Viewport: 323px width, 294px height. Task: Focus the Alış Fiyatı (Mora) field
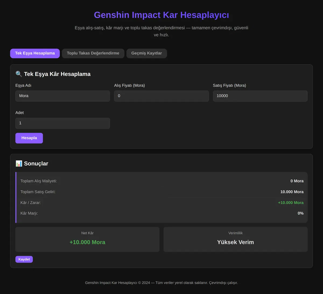pyautogui.click(x=161, y=96)
